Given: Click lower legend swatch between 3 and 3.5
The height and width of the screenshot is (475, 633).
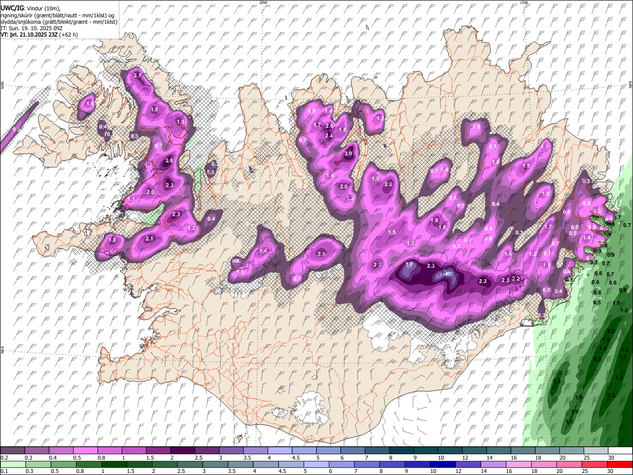Looking at the screenshot, I should [215, 464].
